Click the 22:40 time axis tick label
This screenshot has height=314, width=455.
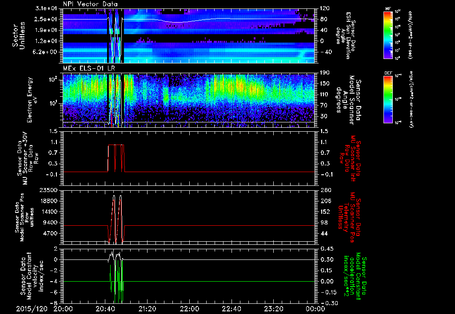point(231,308)
